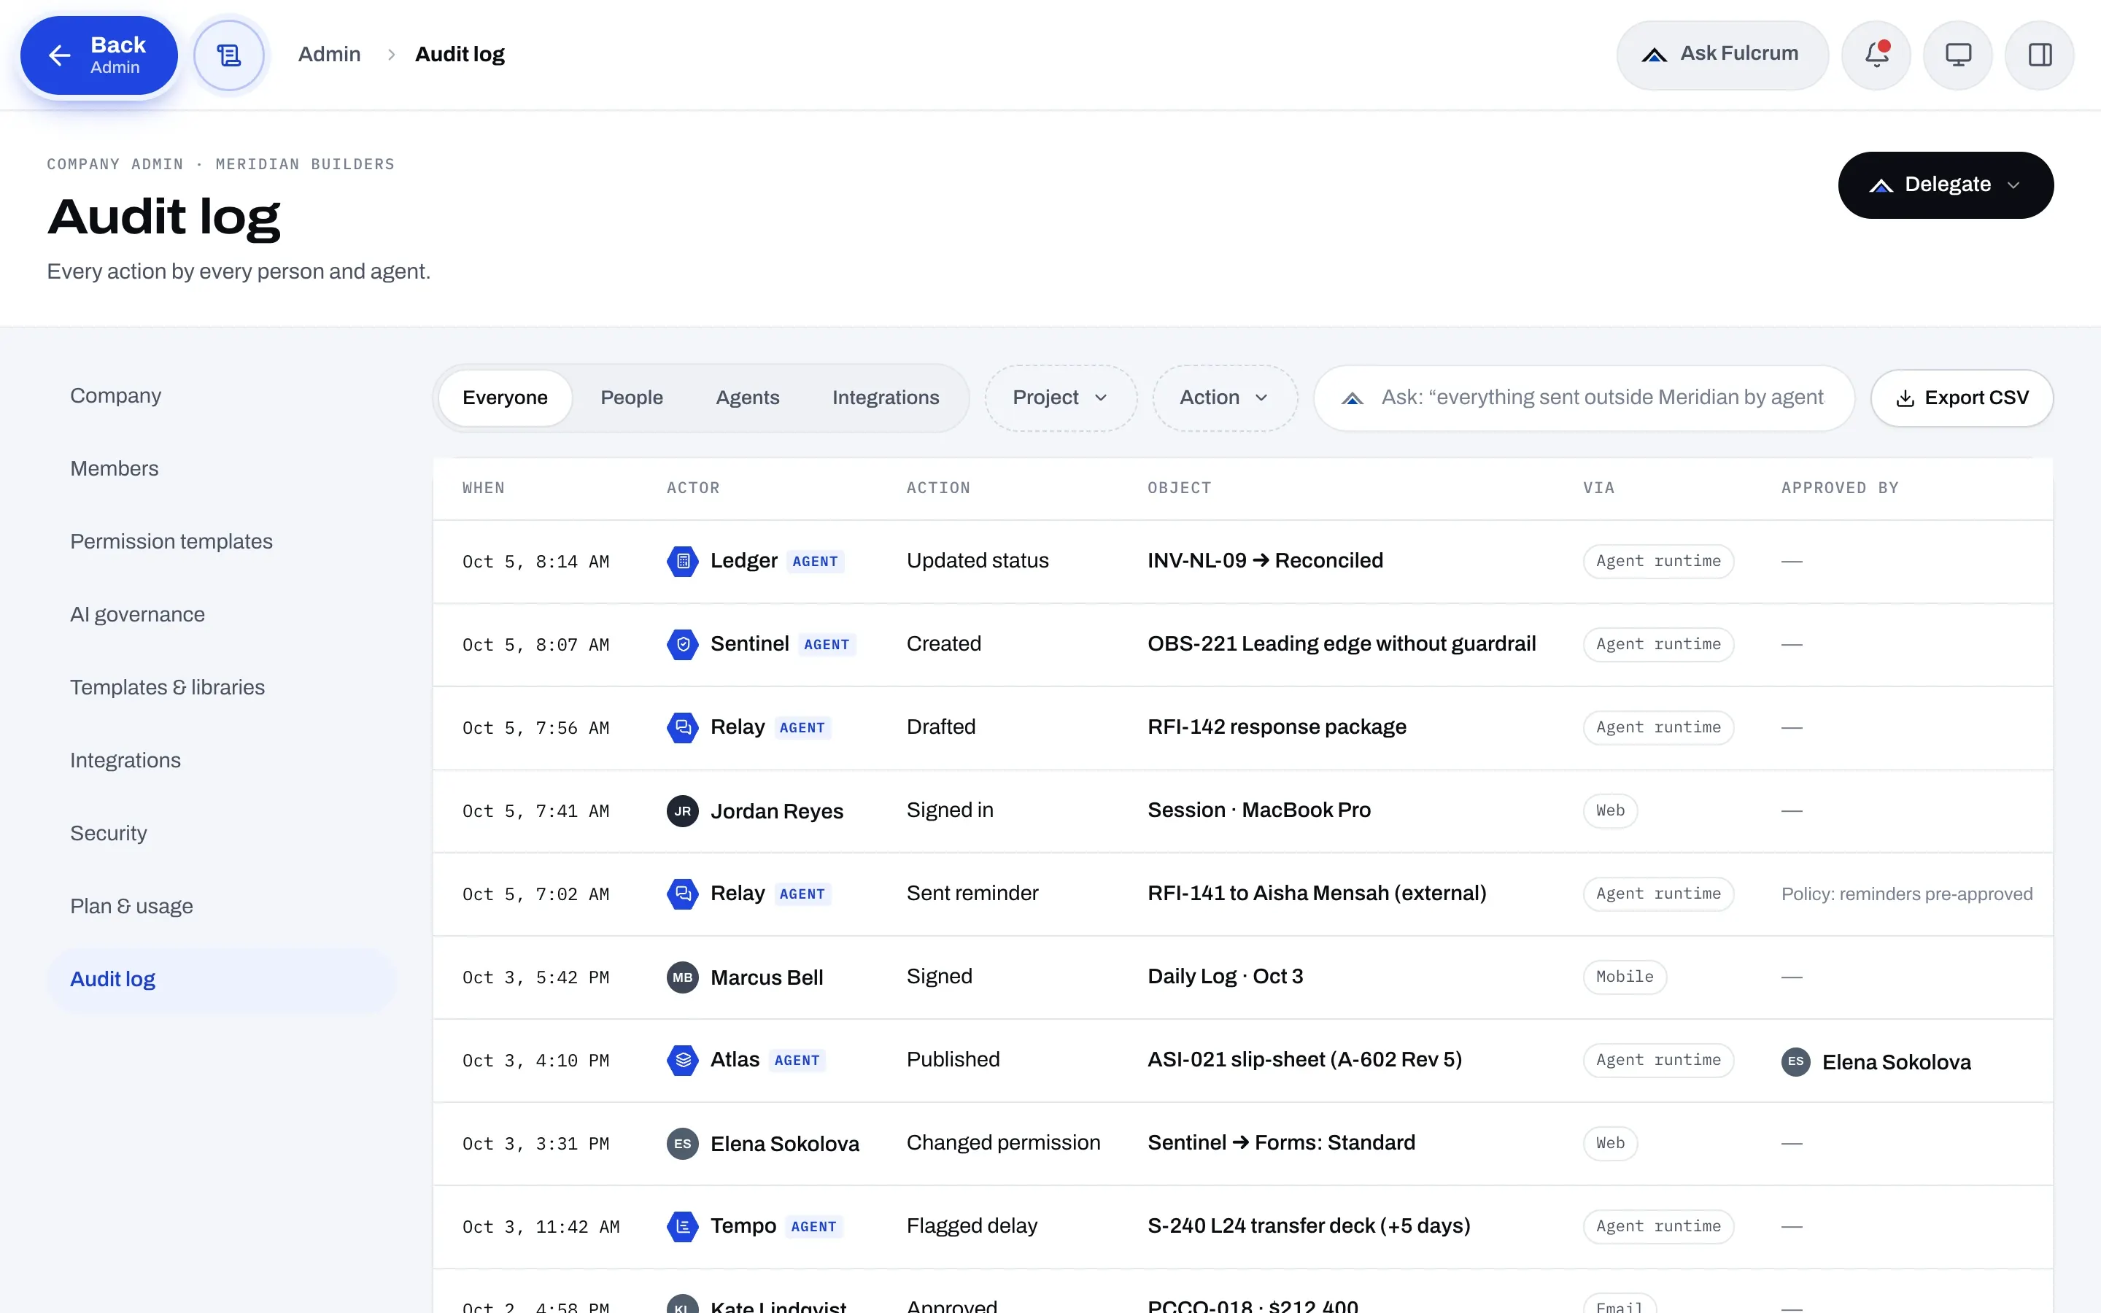Switch to the People filter tab
Viewport: 2101px width, 1313px height.
(631, 398)
